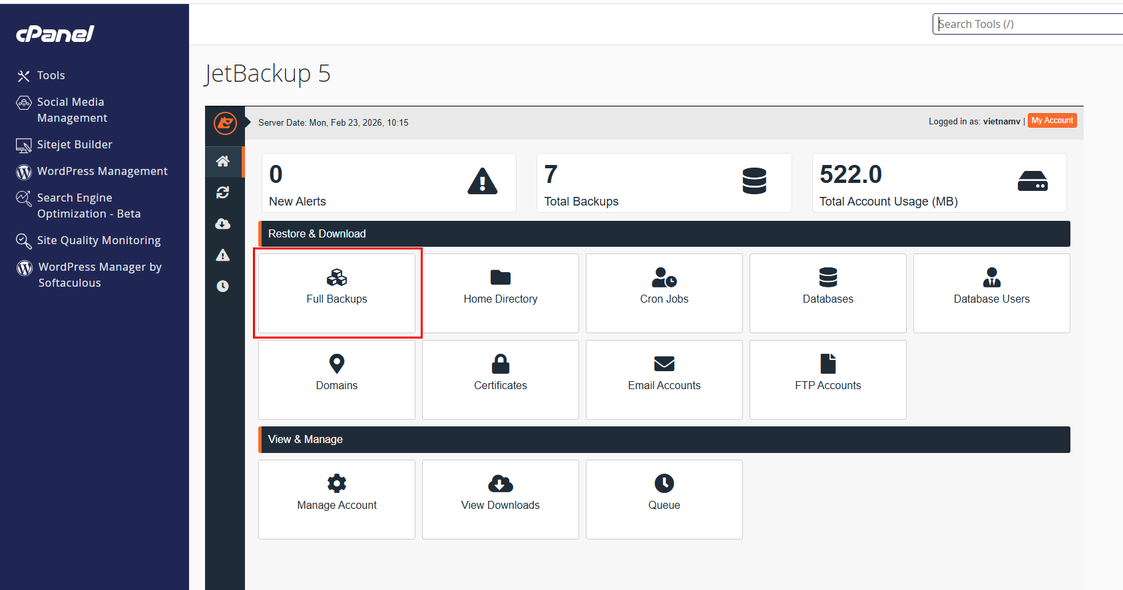Screen dimensions: 1123x590
Task: Click the JetBackup 5 page heading
Action: click(268, 74)
